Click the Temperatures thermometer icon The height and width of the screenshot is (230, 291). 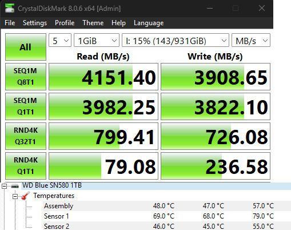(25, 196)
